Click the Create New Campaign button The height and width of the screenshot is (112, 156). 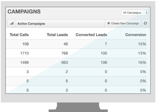(123, 23)
